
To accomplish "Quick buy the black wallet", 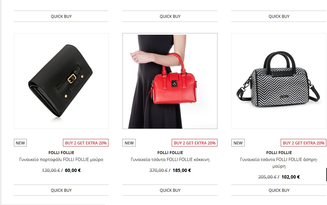I will coord(61,190).
